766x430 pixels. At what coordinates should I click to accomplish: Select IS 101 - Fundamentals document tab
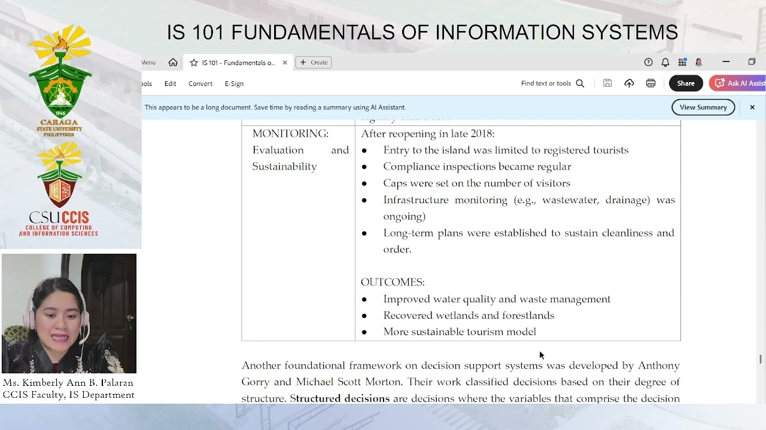(238, 62)
